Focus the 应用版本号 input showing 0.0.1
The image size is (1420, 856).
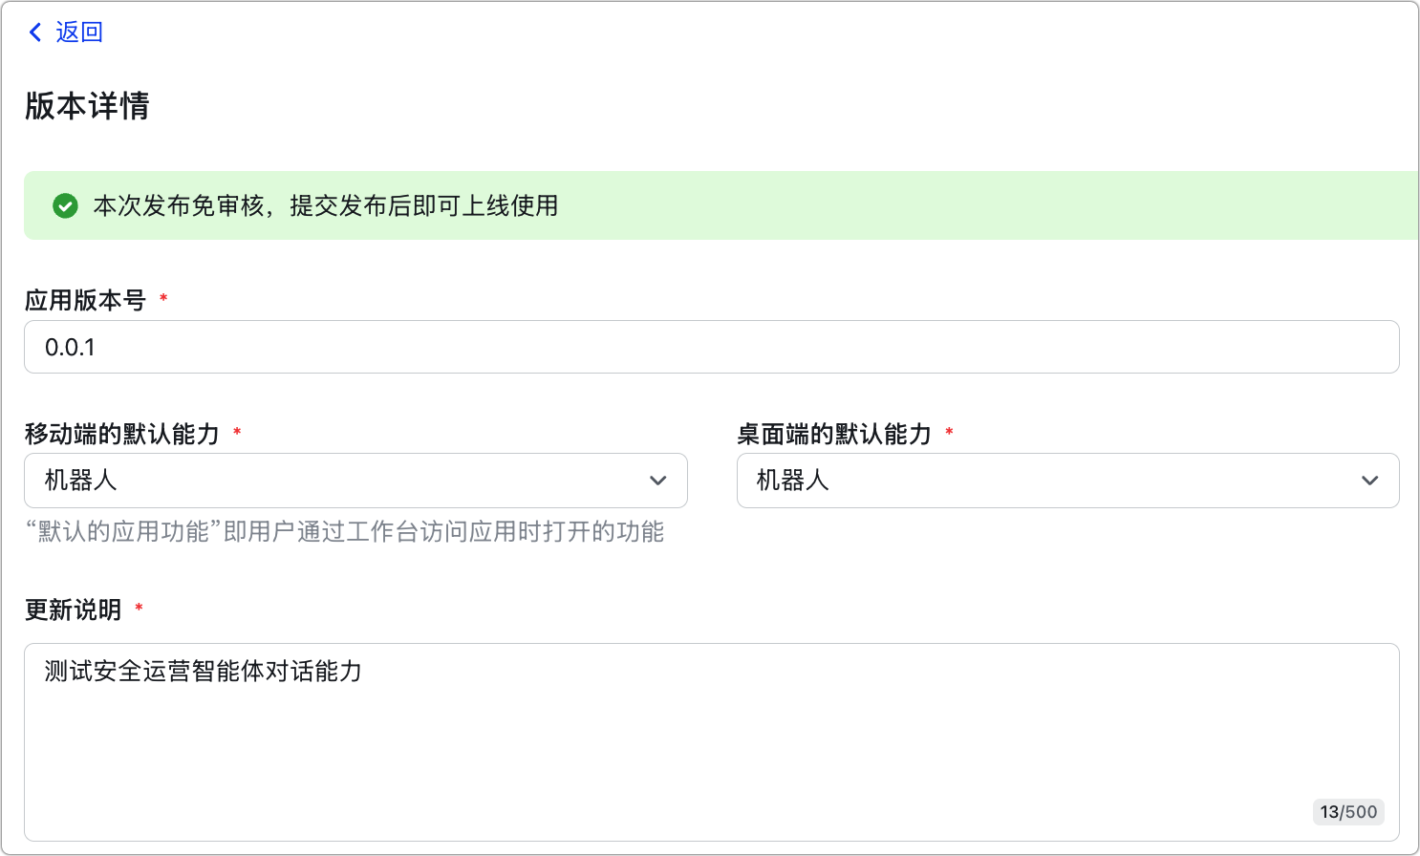[711, 347]
